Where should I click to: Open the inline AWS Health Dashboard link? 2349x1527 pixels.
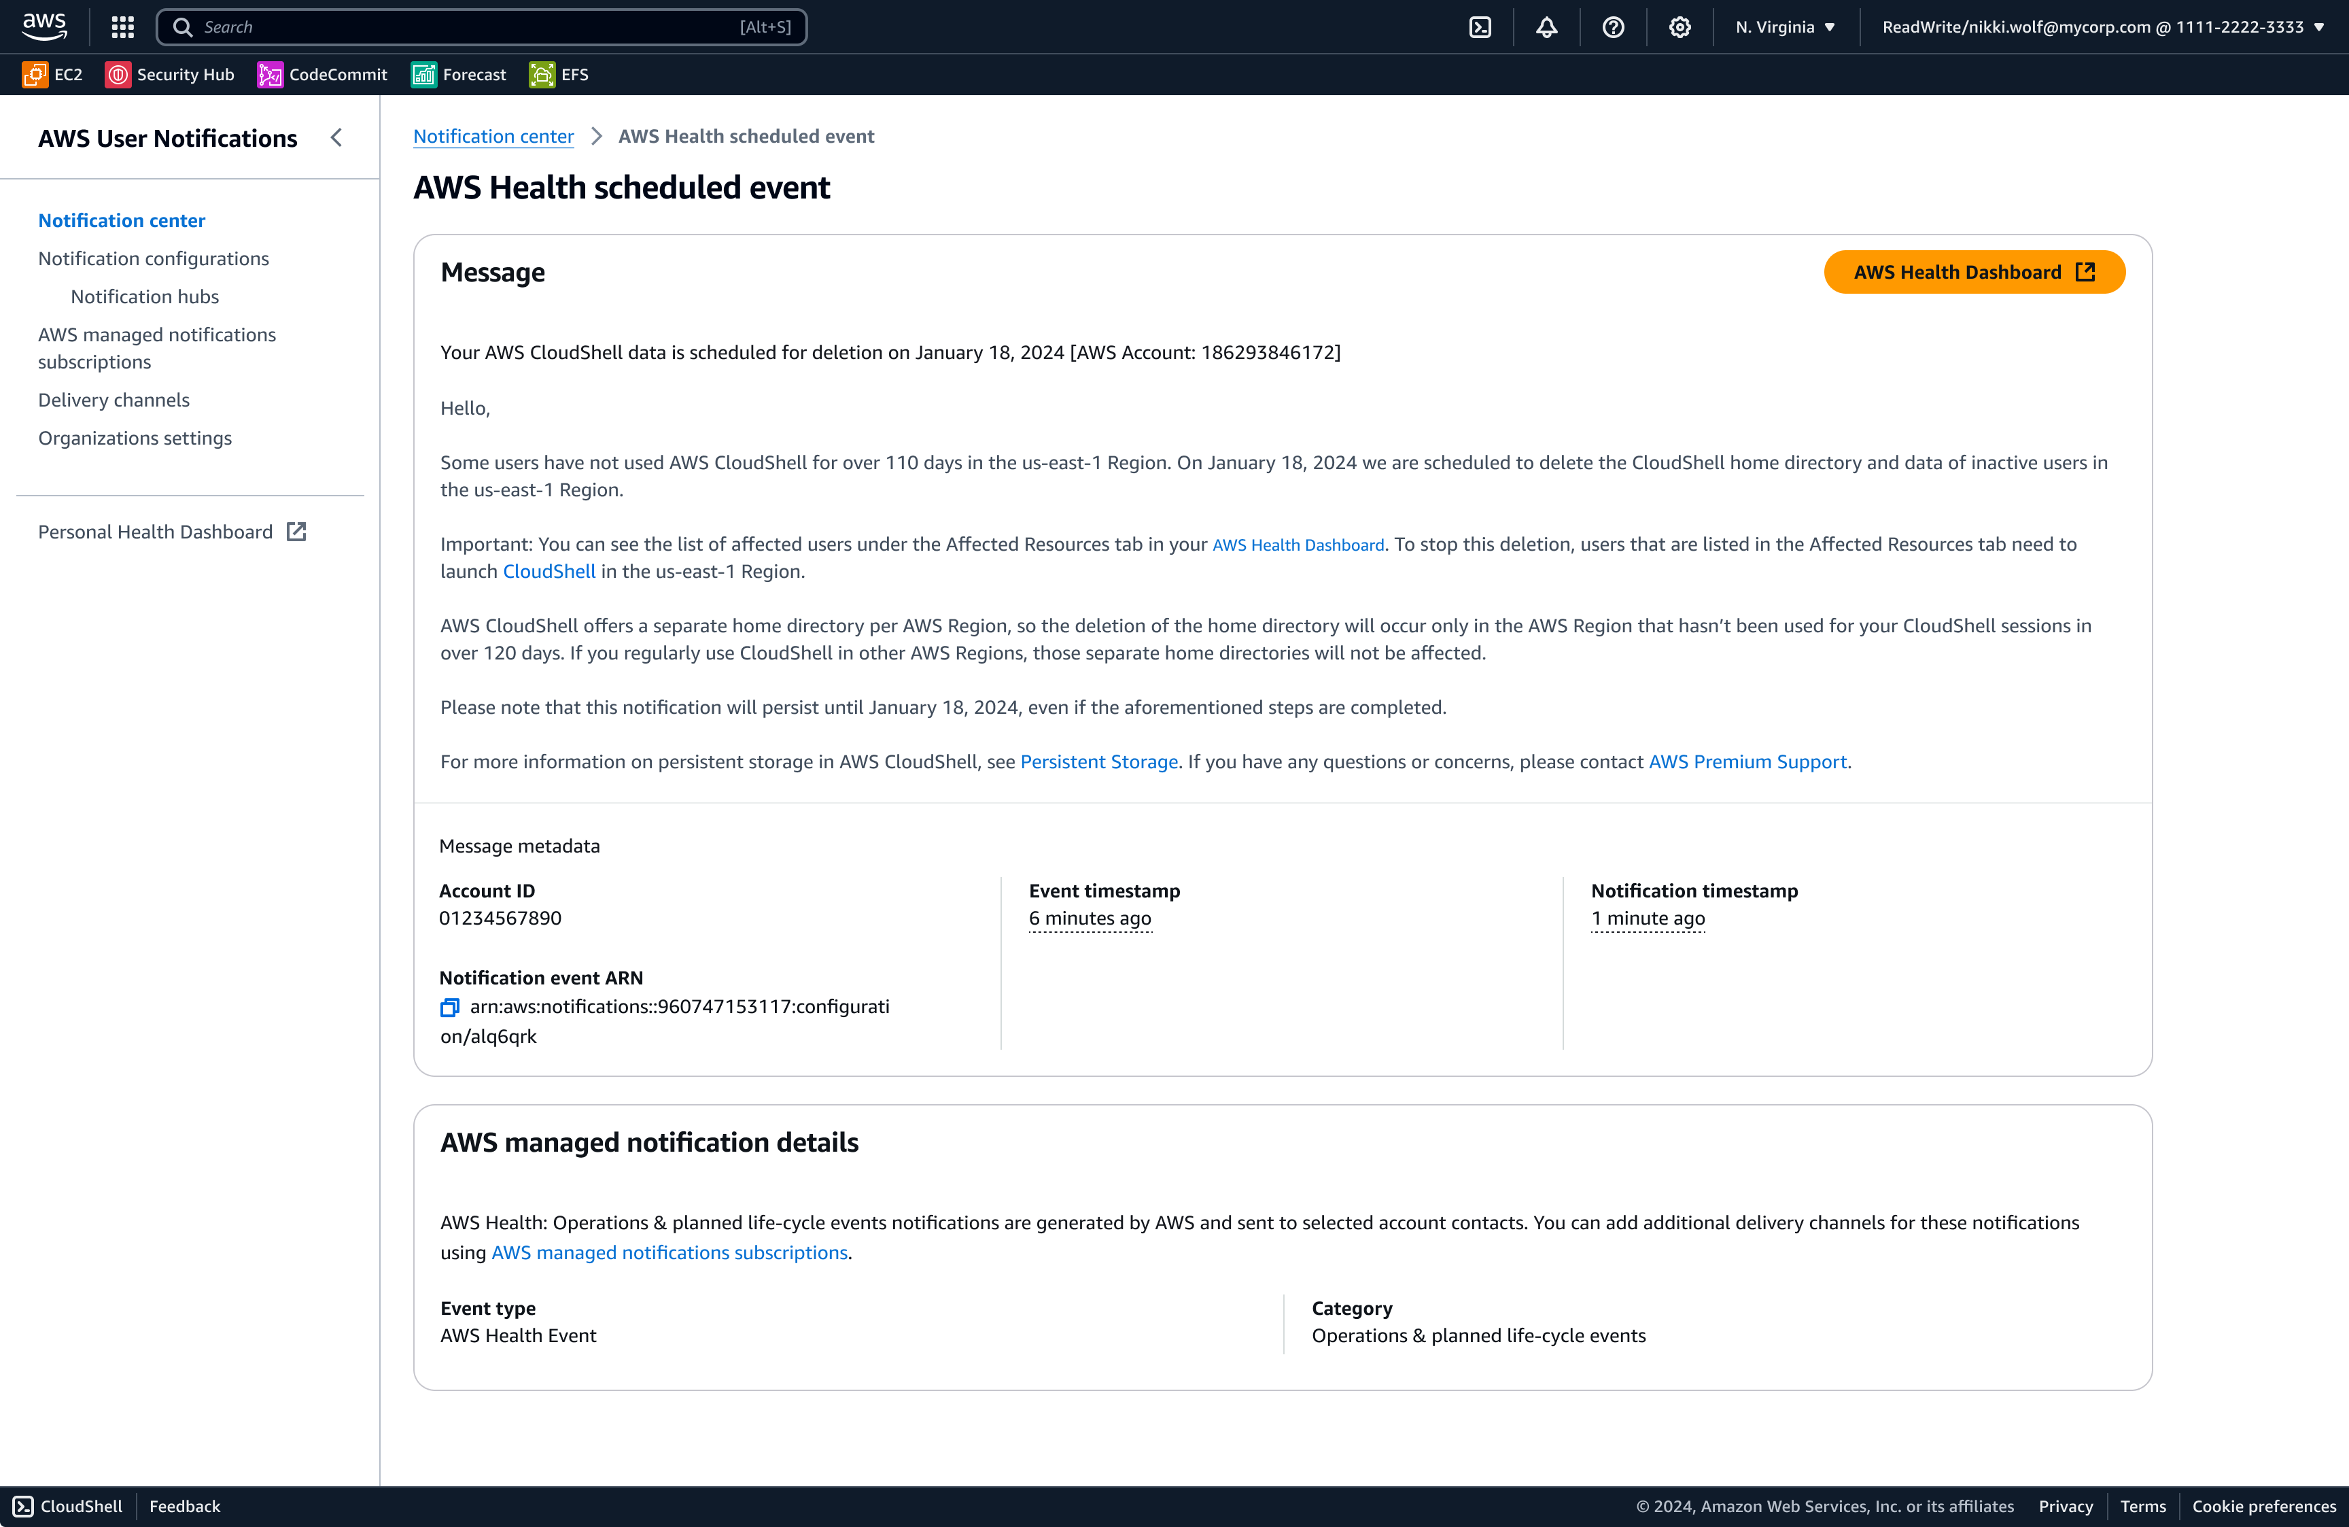(1298, 545)
